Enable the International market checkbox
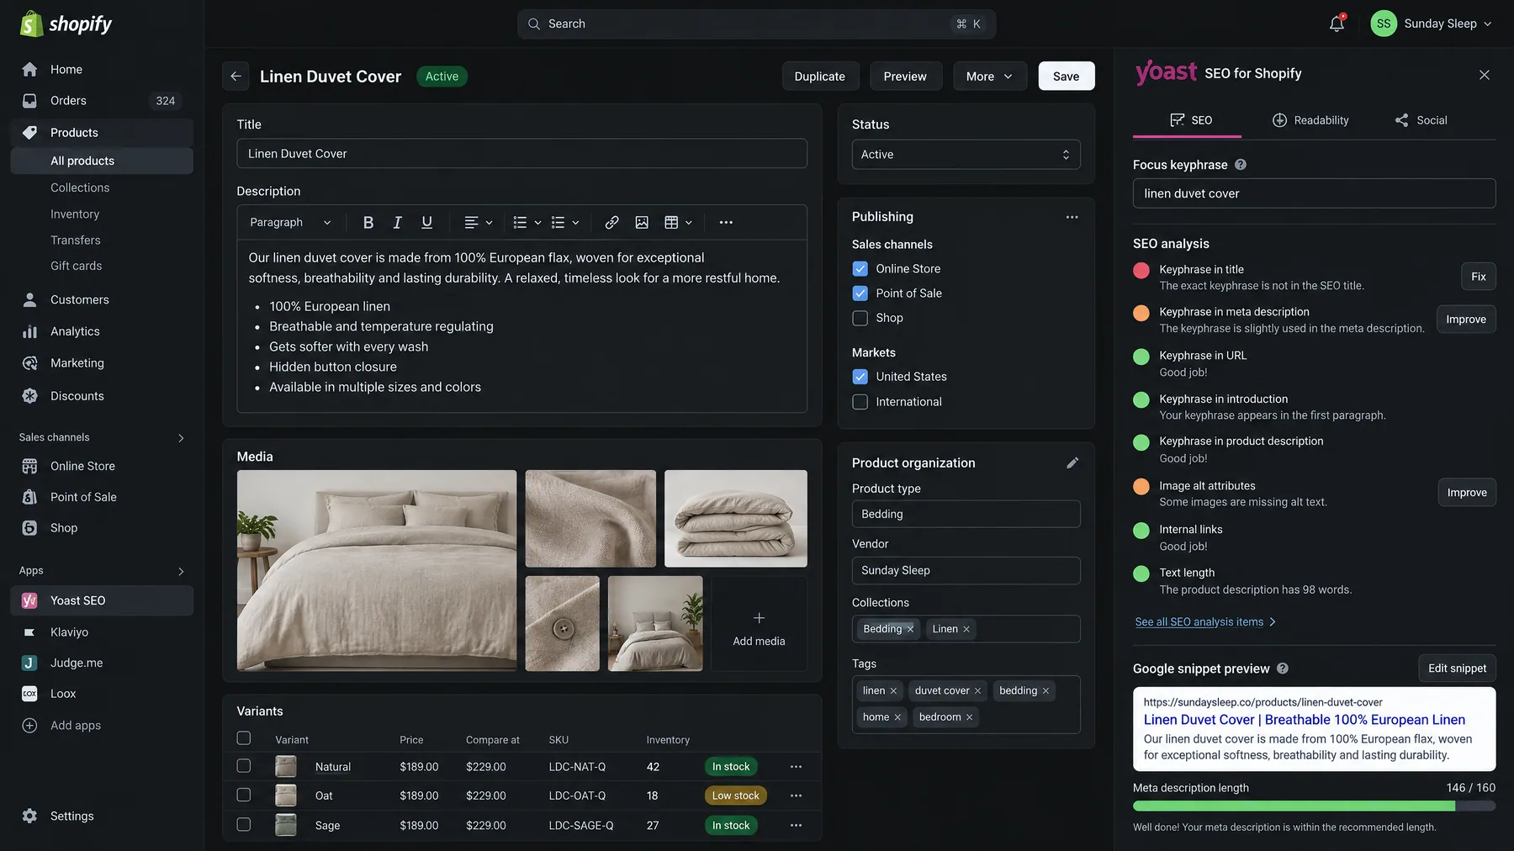 tap(860, 402)
